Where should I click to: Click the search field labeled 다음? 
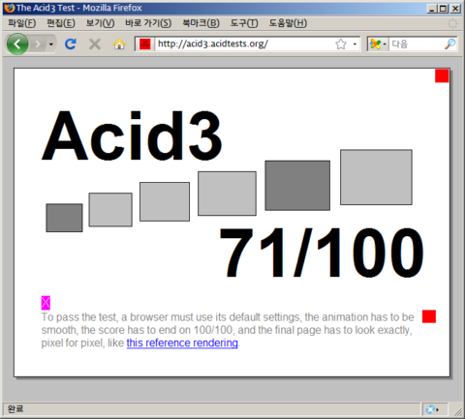pos(417,44)
